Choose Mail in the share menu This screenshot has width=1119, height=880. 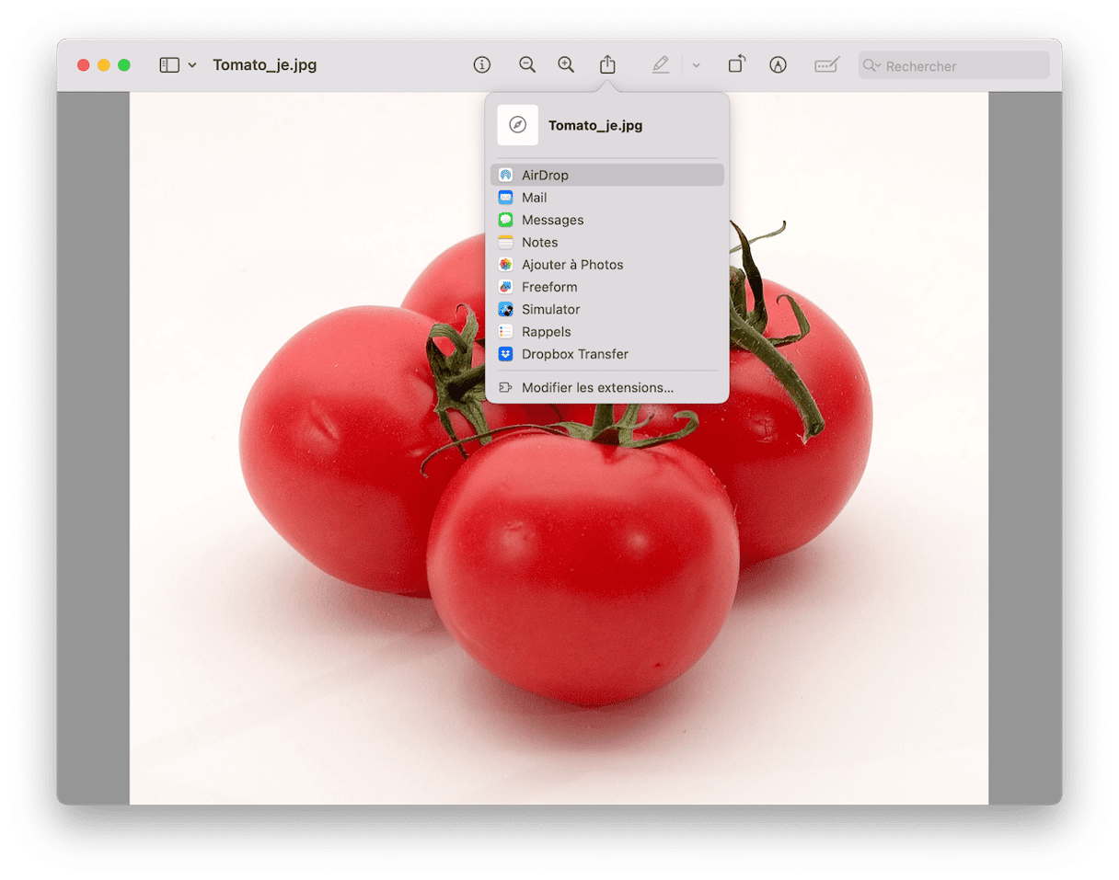click(x=534, y=198)
